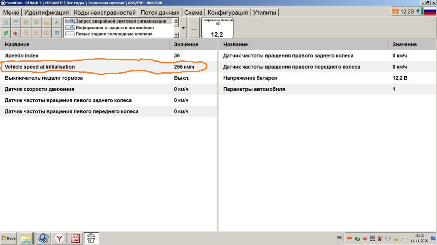
Task: Zoom in with the magnifier plus icon
Action: [26, 33]
